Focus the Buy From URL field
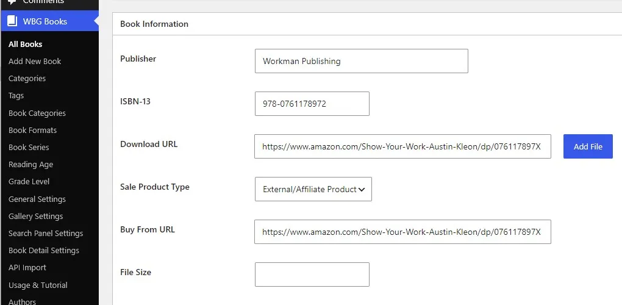The width and height of the screenshot is (622, 305). 402,232
